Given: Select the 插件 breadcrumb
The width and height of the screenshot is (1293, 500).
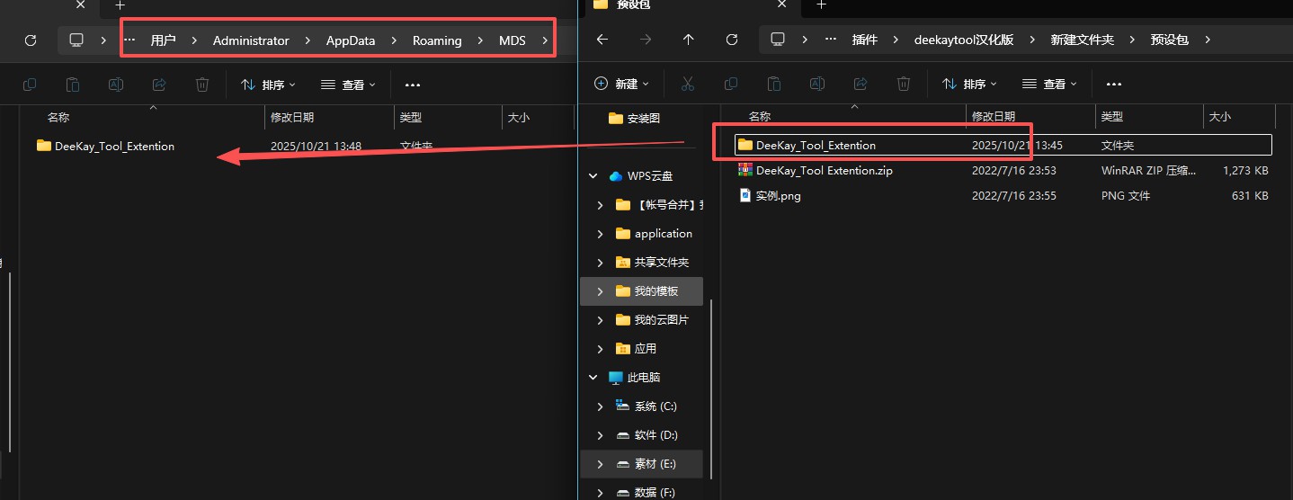Looking at the screenshot, I should coord(865,40).
